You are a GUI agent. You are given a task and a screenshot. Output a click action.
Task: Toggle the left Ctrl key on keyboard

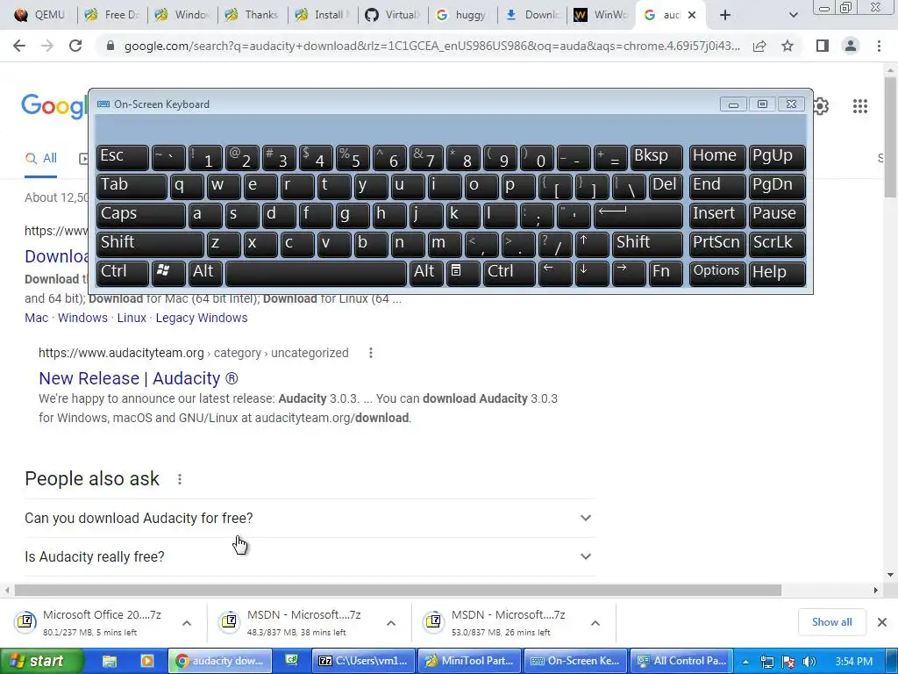point(123,273)
